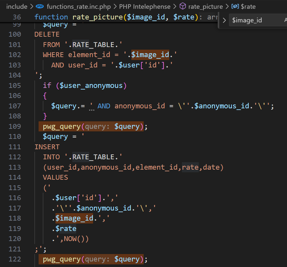
Task: Click the INSERT keyword on line 111
Action: click(x=47, y=147)
